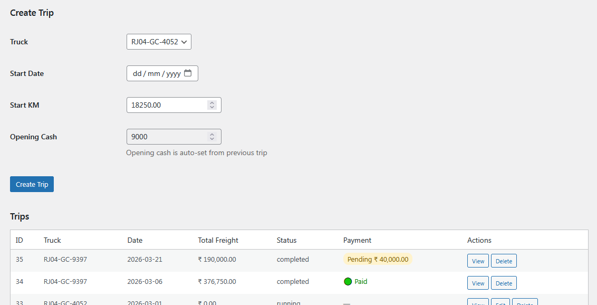The height and width of the screenshot is (305, 597).
Task: Edit trip ID 33
Action: (x=500, y=302)
